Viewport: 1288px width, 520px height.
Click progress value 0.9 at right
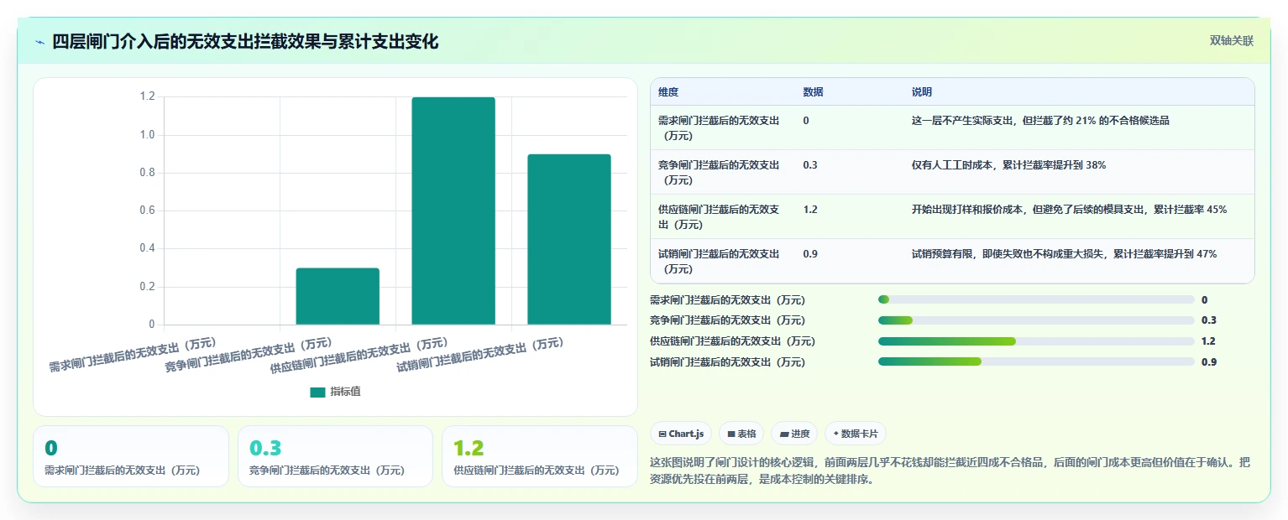[1209, 362]
